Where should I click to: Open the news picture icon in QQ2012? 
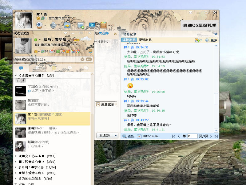click(x=73, y=51)
